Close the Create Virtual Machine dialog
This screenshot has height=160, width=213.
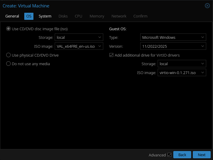coord(207,6)
